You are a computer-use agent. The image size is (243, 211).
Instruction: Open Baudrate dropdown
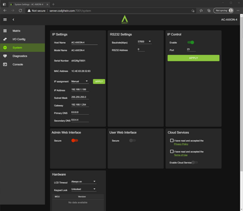(x=145, y=42)
